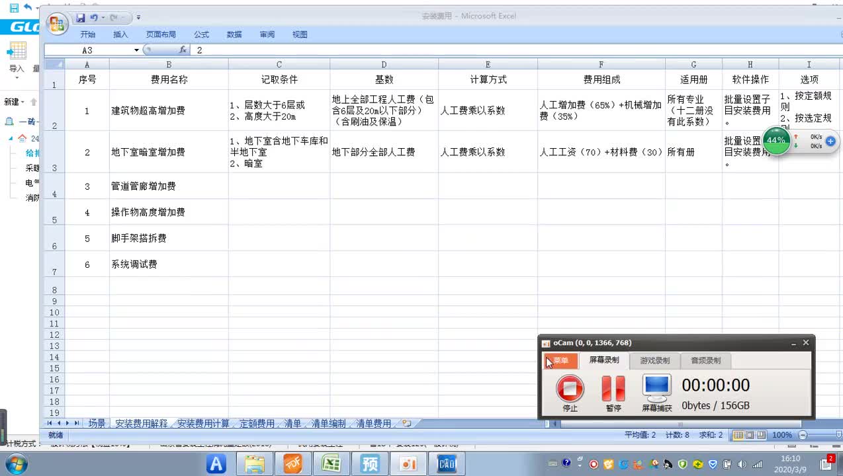The height and width of the screenshot is (476, 843).
Task: Stop recording in oCam
Action: 570,393
